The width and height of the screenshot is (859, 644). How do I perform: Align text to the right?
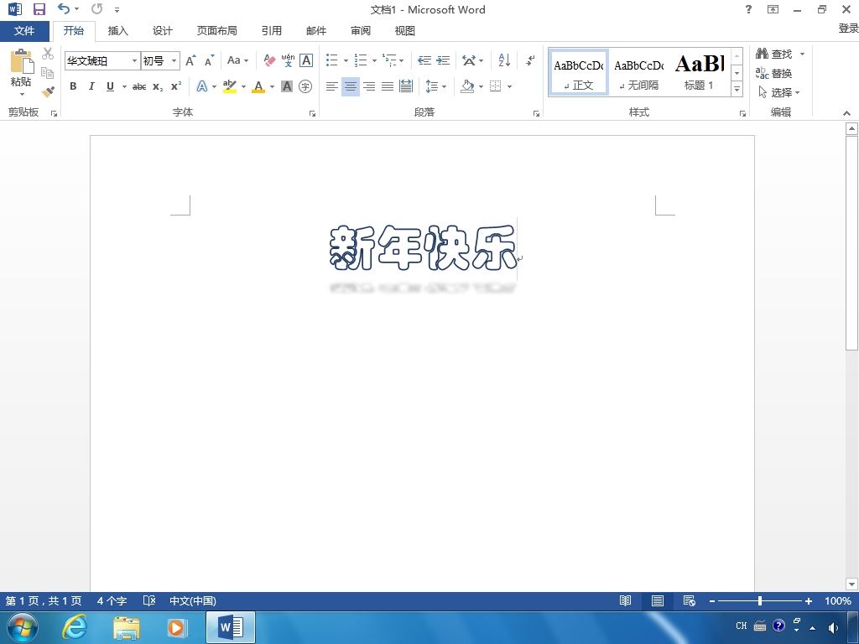click(369, 86)
